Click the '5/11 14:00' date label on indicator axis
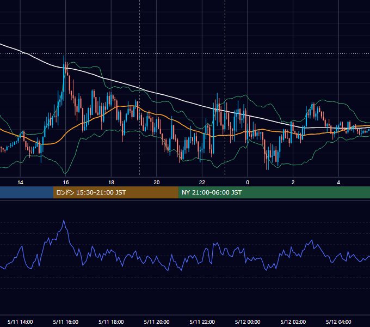 20,322
